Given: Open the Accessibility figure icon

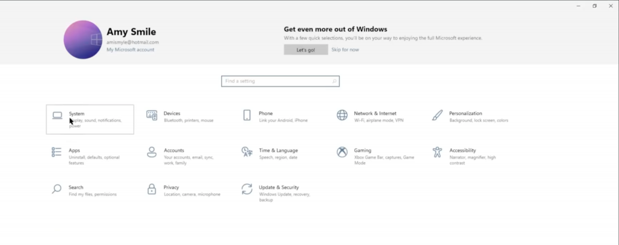Looking at the screenshot, I should [x=437, y=152].
